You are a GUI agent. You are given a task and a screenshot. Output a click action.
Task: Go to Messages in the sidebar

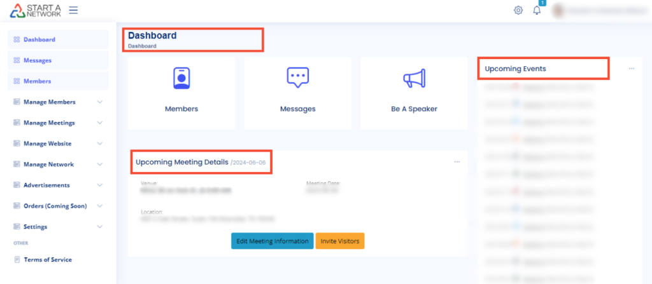pos(38,60)
